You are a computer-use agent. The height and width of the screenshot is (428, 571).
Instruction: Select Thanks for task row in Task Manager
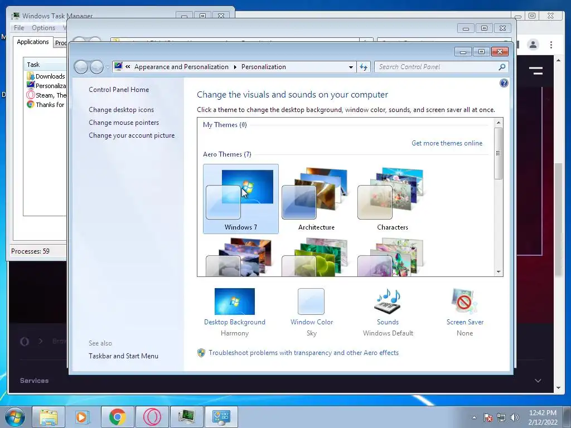(x=46, y=104)
